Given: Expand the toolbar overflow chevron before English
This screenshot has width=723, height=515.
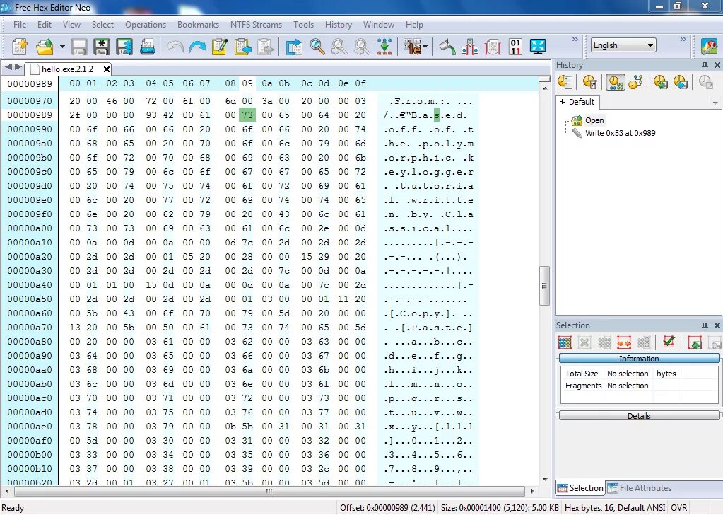Looking at the screenshot, I should [575, 39].
